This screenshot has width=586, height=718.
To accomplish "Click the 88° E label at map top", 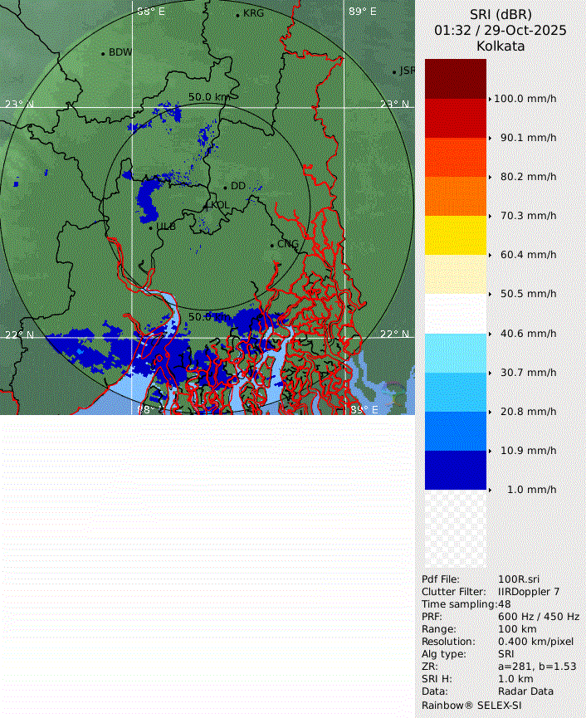I will coord(150,12).
